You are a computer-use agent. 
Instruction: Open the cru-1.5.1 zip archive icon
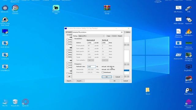pyautogui.click(x=107, y=8)
